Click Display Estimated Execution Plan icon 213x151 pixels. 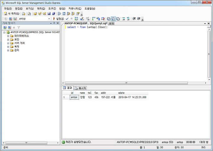(76, 19)
